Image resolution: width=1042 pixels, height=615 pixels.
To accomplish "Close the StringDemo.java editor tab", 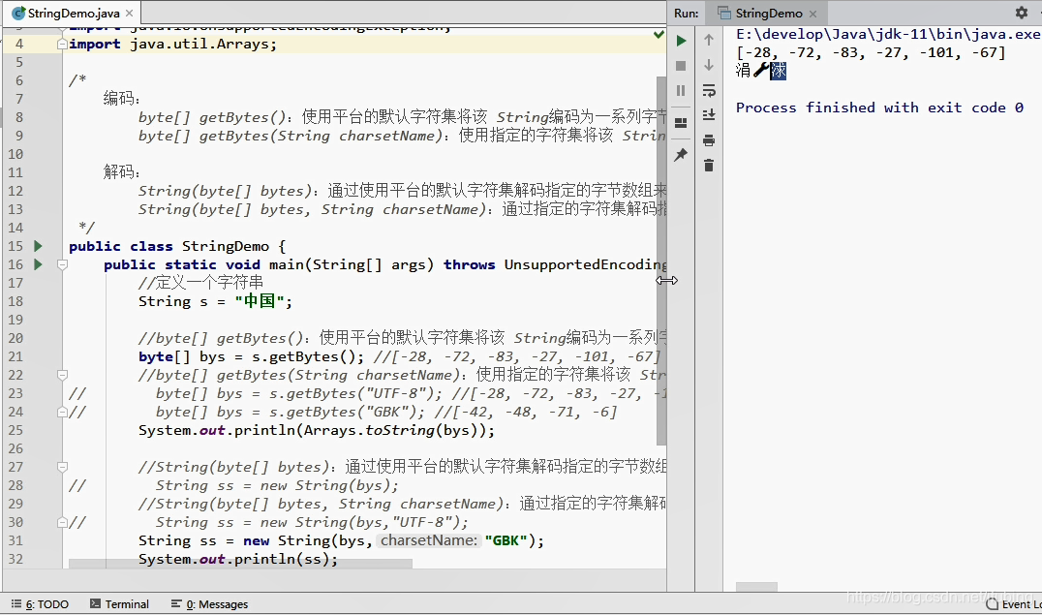I will pos(129,14).
